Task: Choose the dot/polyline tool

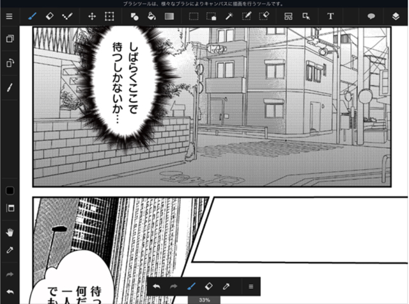Action: (67, 16)
